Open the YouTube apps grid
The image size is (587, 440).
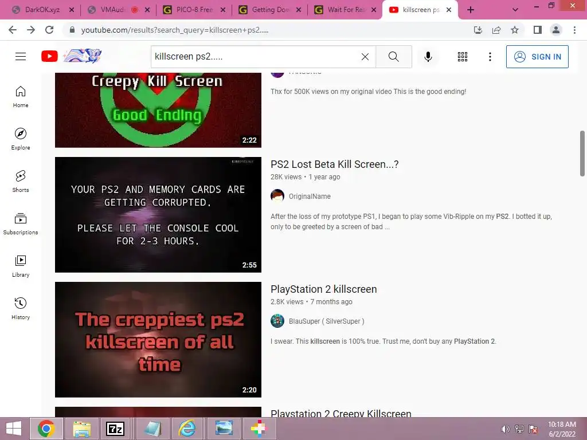463,57
